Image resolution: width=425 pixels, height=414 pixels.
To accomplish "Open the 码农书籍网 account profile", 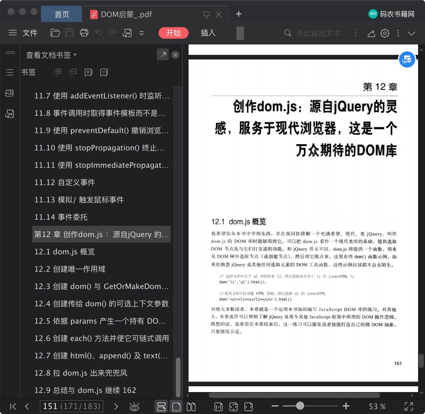I will pos(391,14).
